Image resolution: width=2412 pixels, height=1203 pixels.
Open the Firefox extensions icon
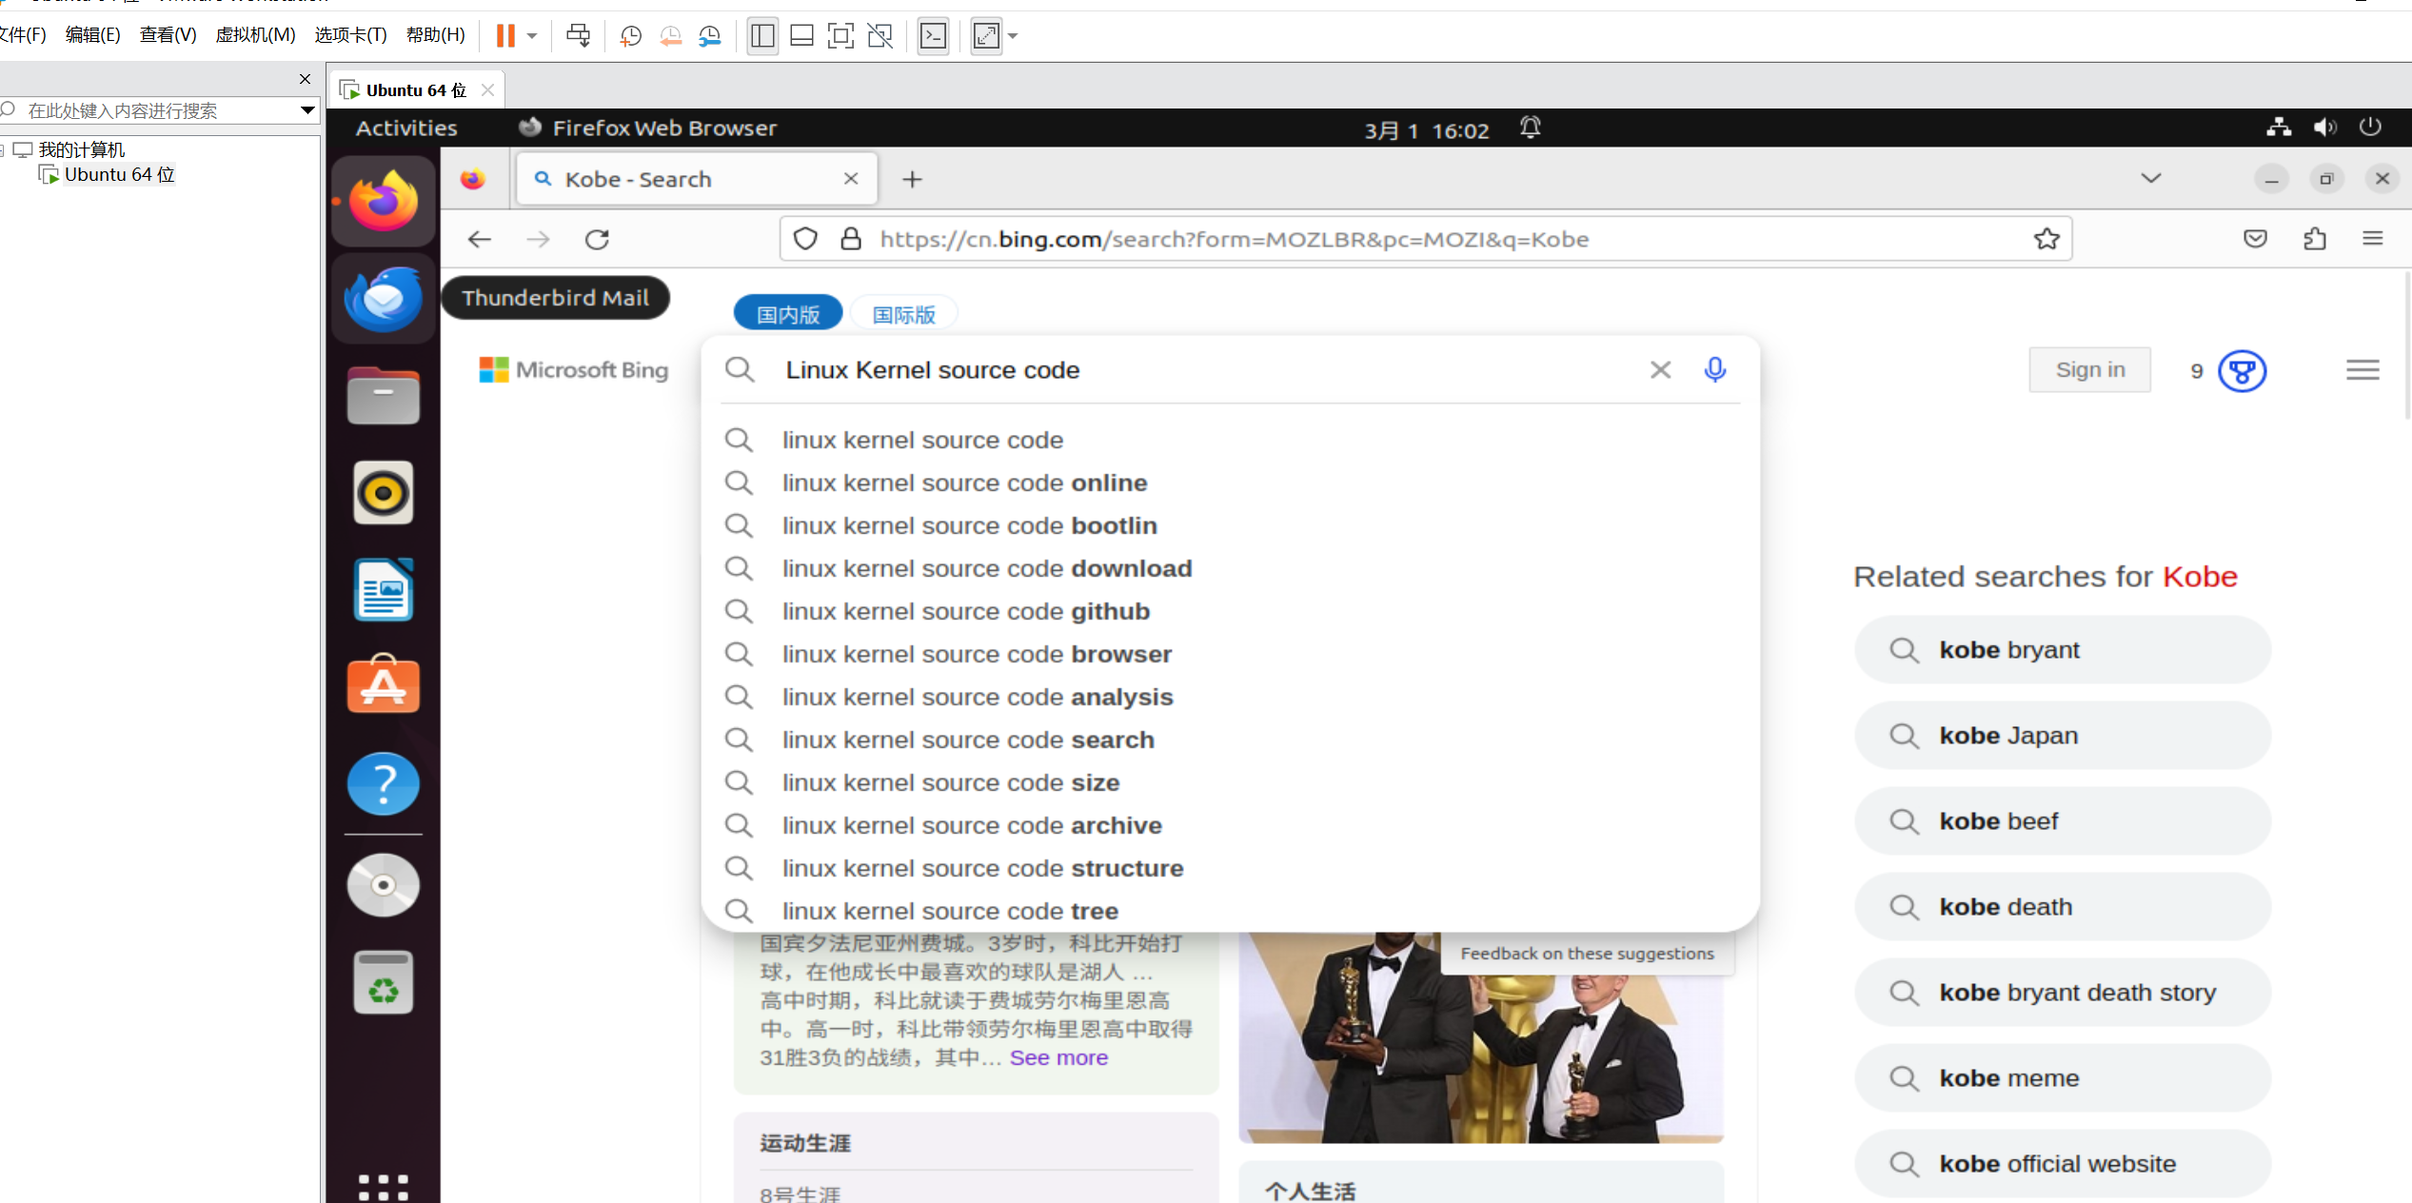(2315, 239)
